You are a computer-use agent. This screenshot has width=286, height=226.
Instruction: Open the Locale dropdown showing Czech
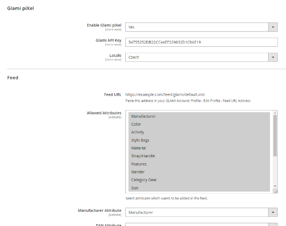coord(202,57)
